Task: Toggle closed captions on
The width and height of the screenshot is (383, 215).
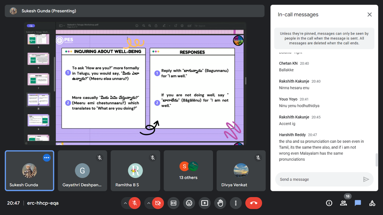Action: click(x=174, y=203)
